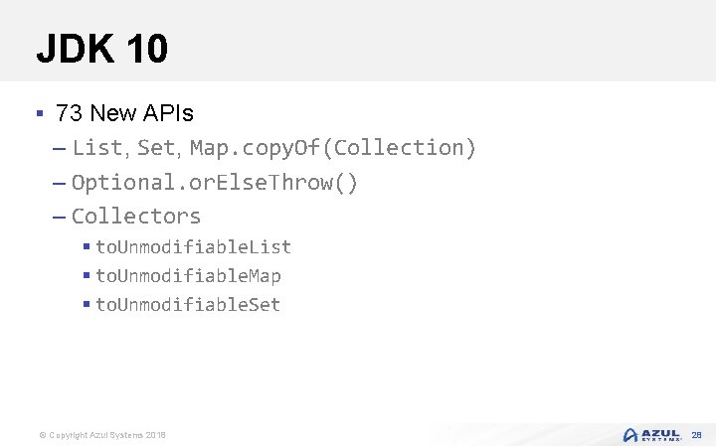The image size is (716, 447).
Task: Click the dash before List, Set, Map.copyOf
Action: pos(58,149)
